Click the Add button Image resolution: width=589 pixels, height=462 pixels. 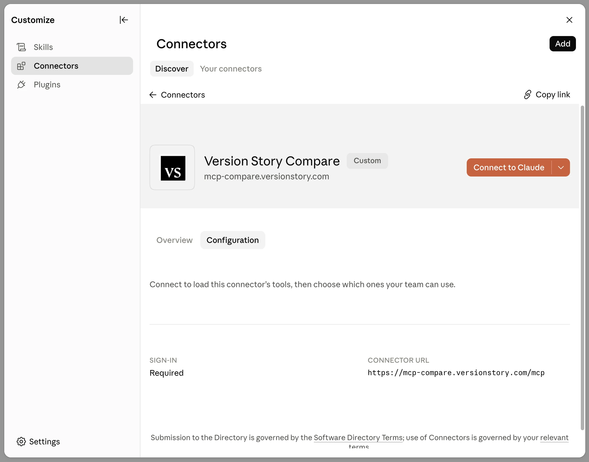tap(563, 44)
